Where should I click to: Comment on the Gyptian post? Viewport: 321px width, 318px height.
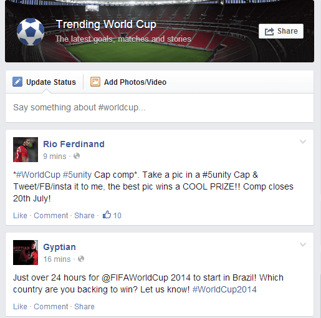pyautogui.click(x=51, y=307)
